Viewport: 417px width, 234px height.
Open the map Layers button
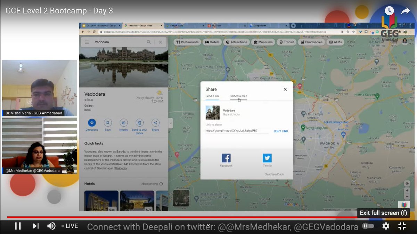tap(181, 198)
